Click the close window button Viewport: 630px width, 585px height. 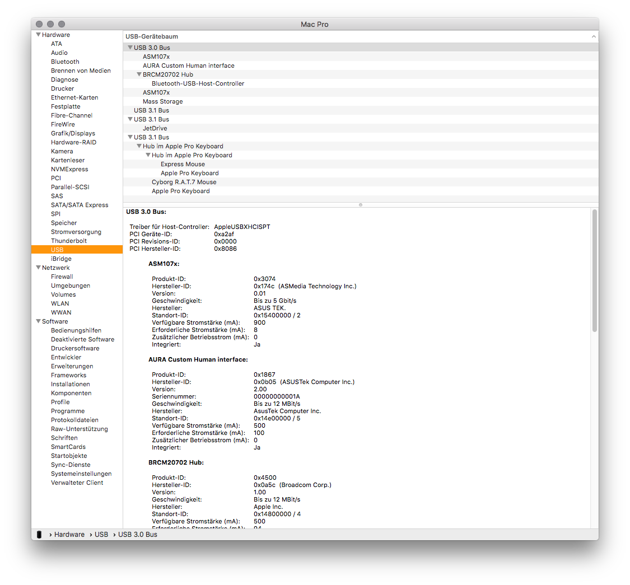39,24
